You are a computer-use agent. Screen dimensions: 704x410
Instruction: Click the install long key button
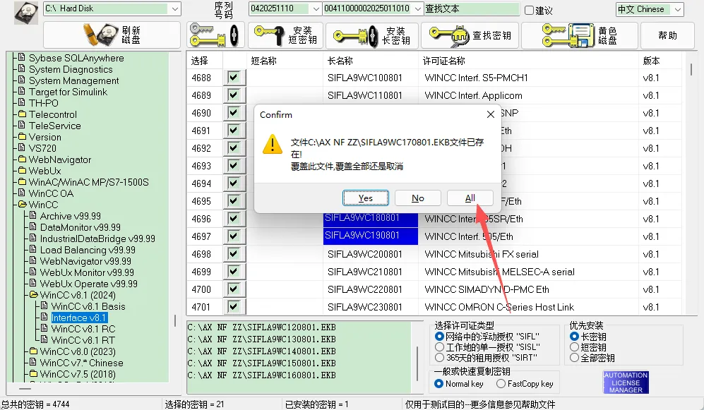(371, 35)
